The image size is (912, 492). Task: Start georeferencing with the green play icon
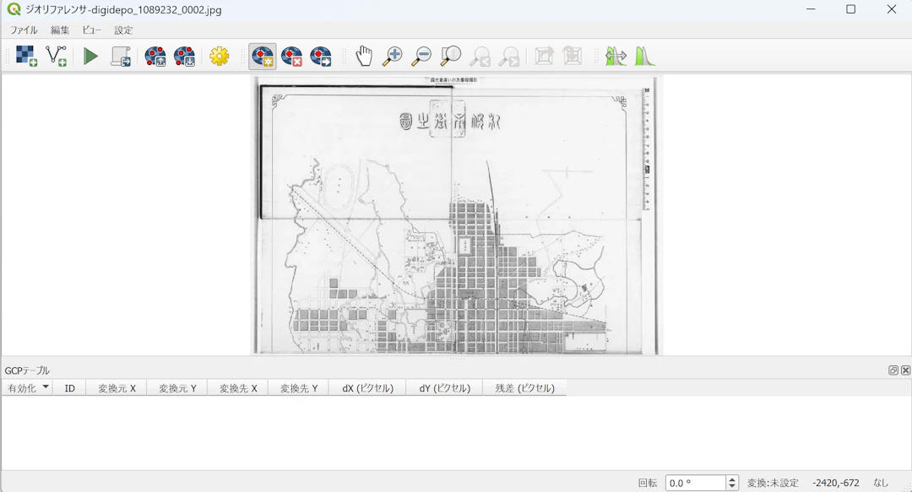(x=90, y=56)
